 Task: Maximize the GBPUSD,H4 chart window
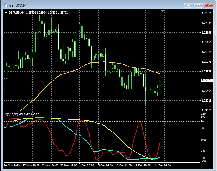click(x=198, y=5)
